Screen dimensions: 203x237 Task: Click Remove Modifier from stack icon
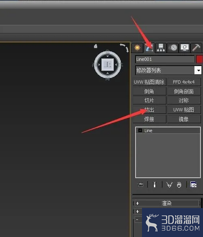(x=179, y=184)
